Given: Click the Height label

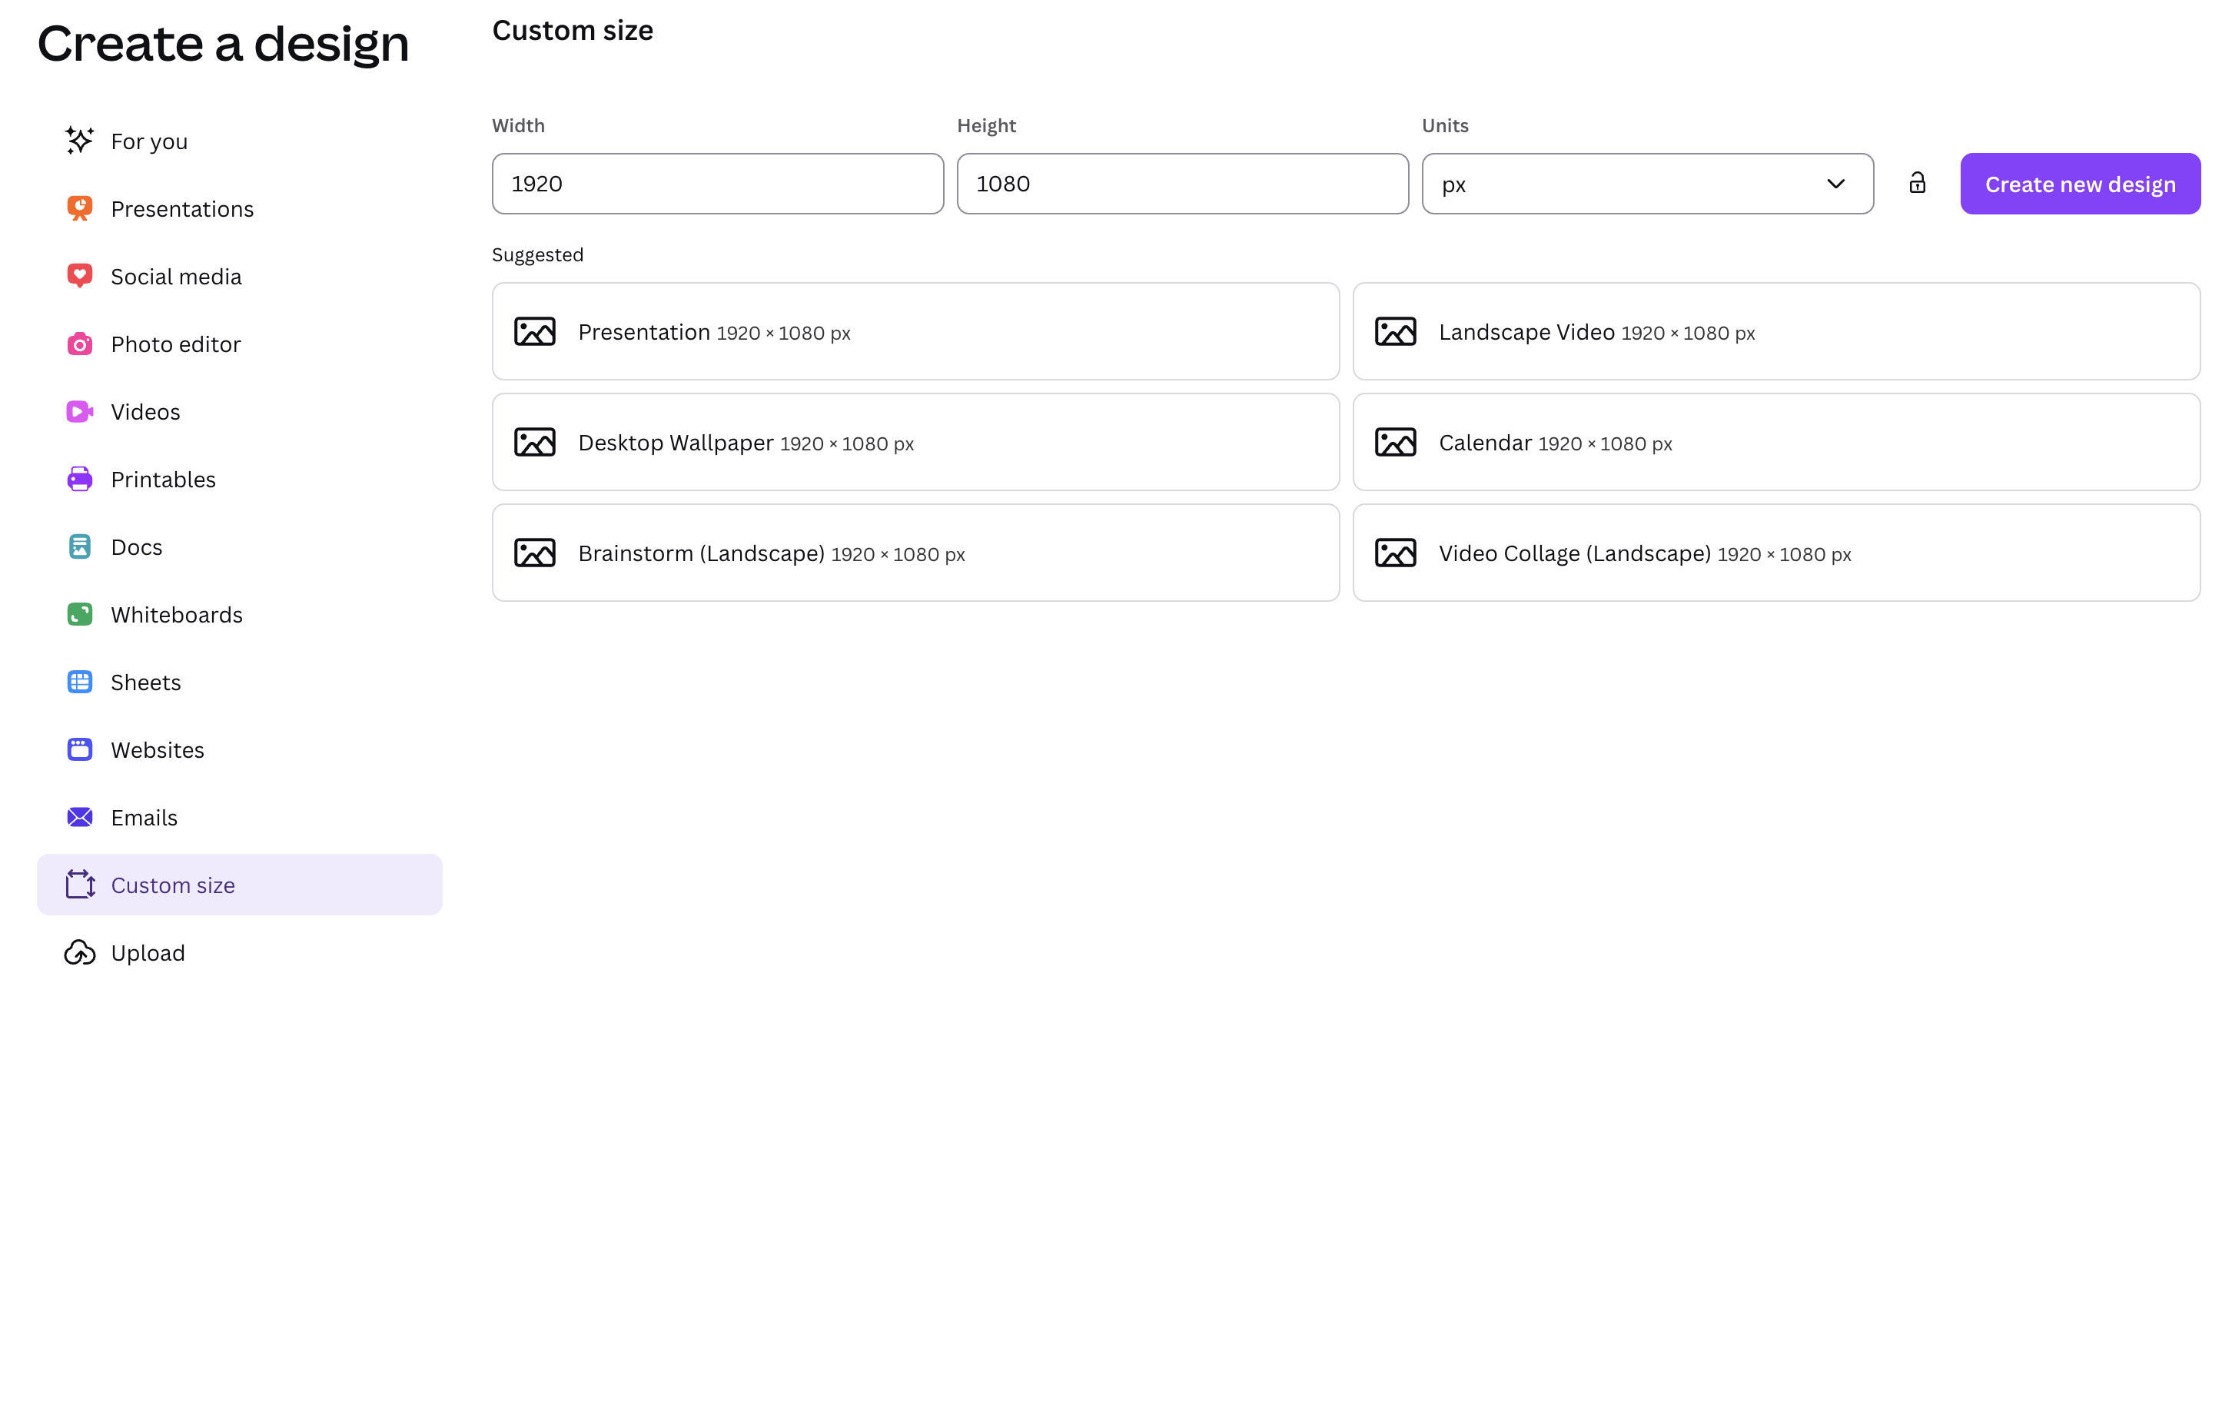Looking at the screenshot, I should [987, 126].
